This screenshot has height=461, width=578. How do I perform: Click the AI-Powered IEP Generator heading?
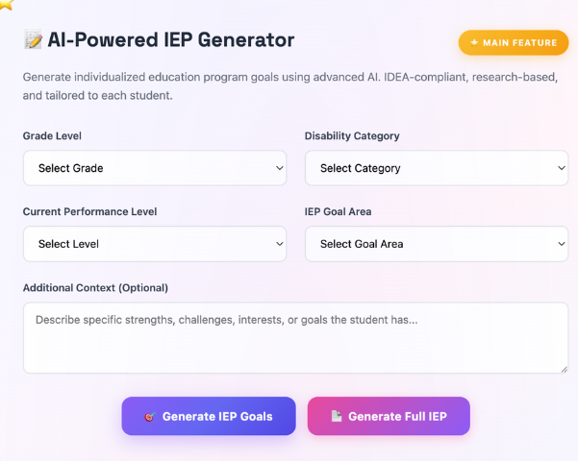click(x=170, y=40)
